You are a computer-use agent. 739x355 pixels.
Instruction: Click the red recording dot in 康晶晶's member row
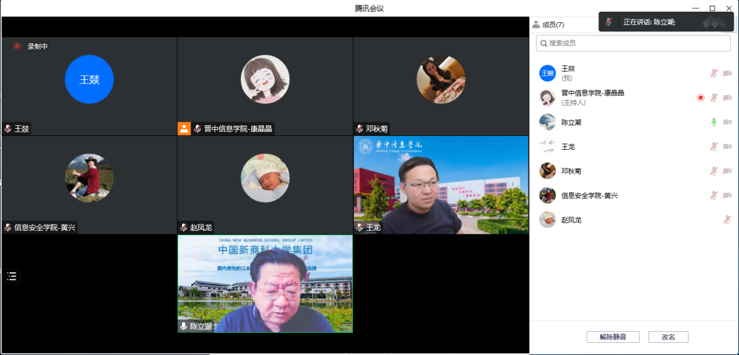pyautogui.click(x=701, y=98)
